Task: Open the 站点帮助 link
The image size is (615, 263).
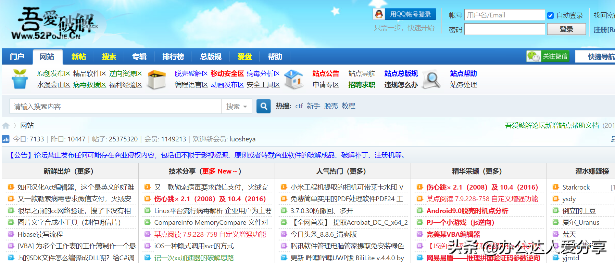Action: [x=463, y=73]
